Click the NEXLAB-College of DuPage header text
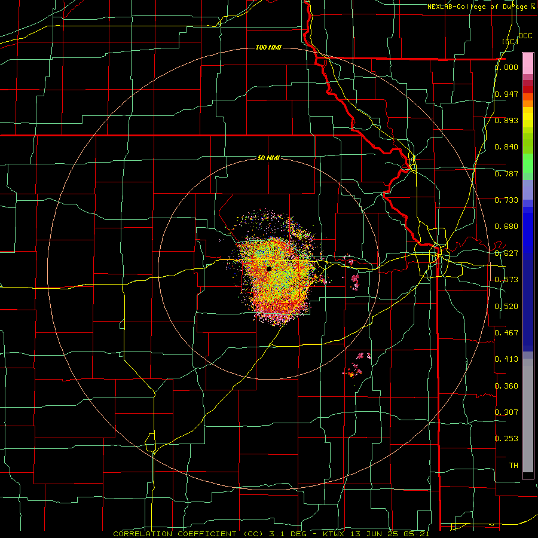Viewport: 538px width, 538px height. (481, 7)
